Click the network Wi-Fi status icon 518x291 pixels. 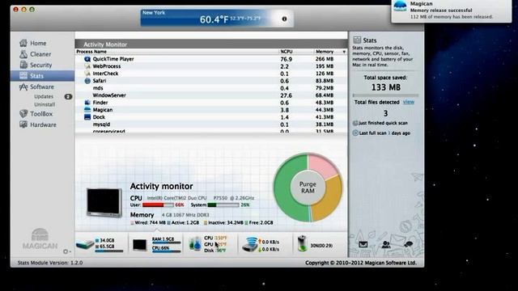(250, 244)
